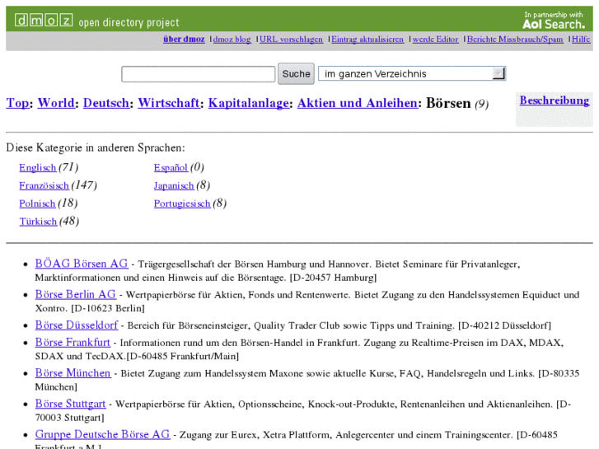The width and height of the screenshot is (599, 449).
Task: Click the count '(147)' next to Französisch
Action: [x=84, y=185]
